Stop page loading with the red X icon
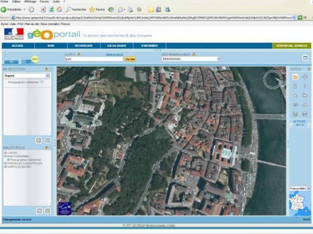The height and width of the screenshot is (234, 313). point(43,10)
